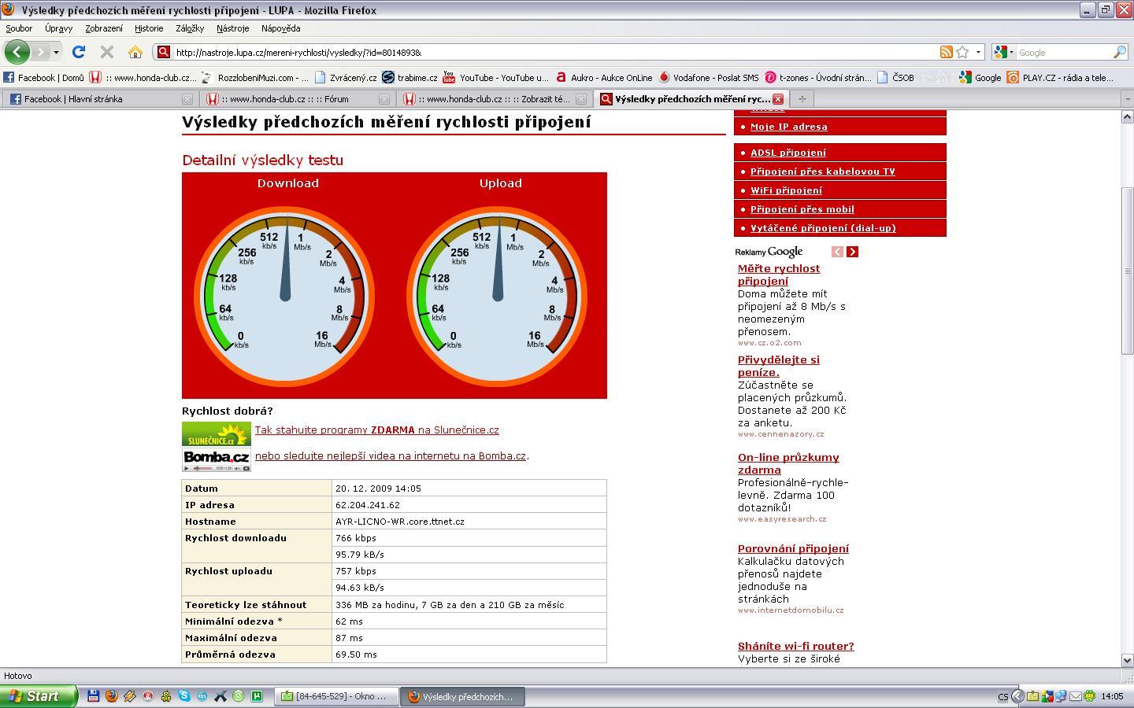Viewport: 1134px width, 708px height.
Task: Click the Slunečnice.cz download programs link
Action: (376, 430)
